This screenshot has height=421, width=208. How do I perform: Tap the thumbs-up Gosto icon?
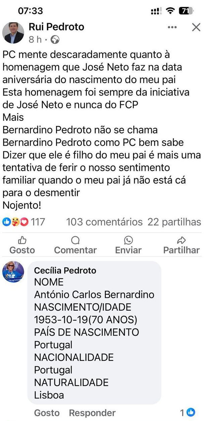[22, 240]
